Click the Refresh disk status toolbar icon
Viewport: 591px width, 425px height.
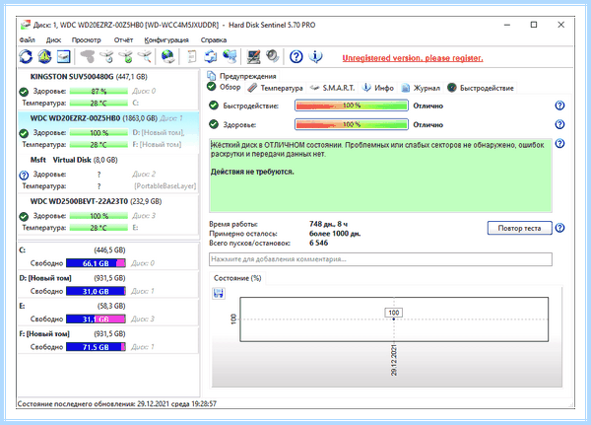(26, 57)
